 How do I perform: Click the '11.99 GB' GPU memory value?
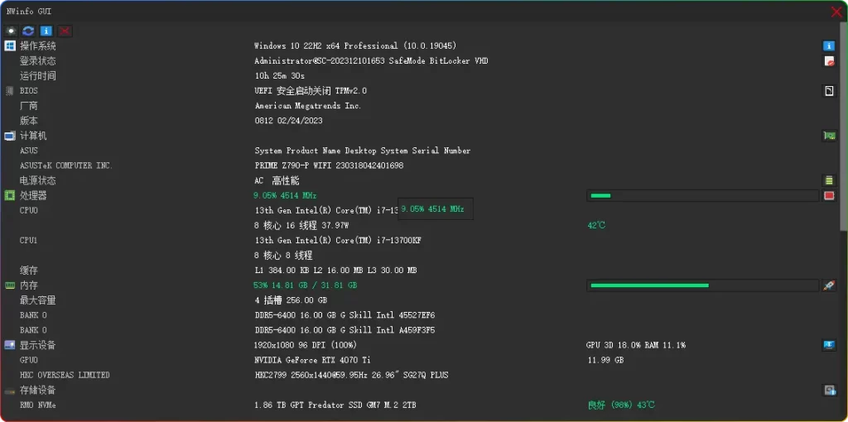pyautogui.click(x=605, y=360)
